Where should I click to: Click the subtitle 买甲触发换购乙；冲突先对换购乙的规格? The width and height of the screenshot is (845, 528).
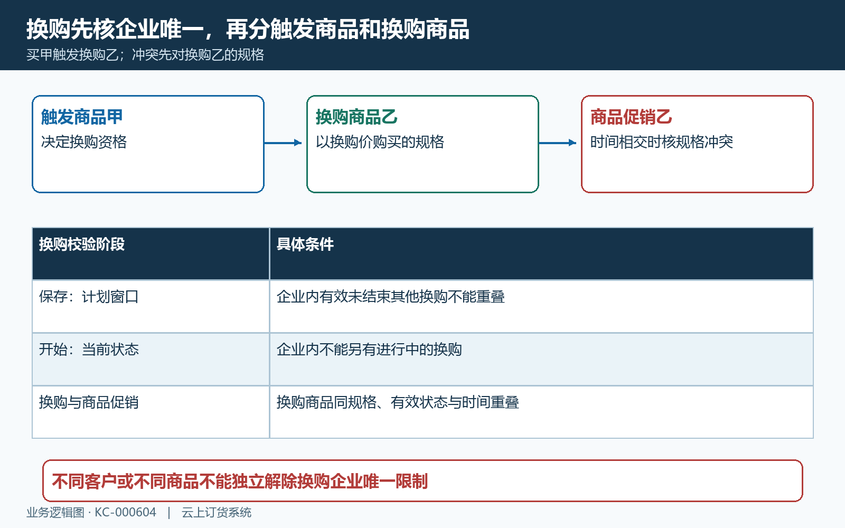[x=145, y=55]
